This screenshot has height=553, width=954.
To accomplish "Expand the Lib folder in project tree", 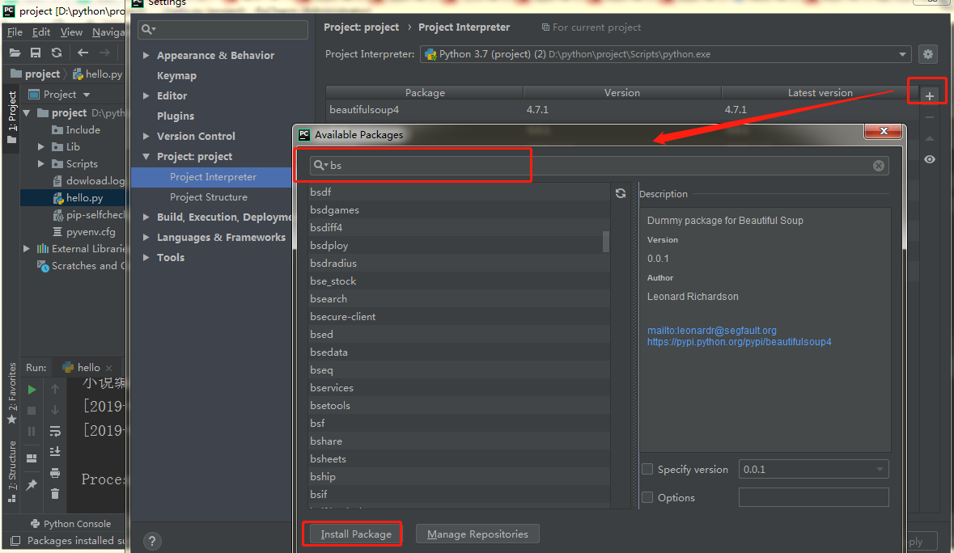I will [40, 146].
